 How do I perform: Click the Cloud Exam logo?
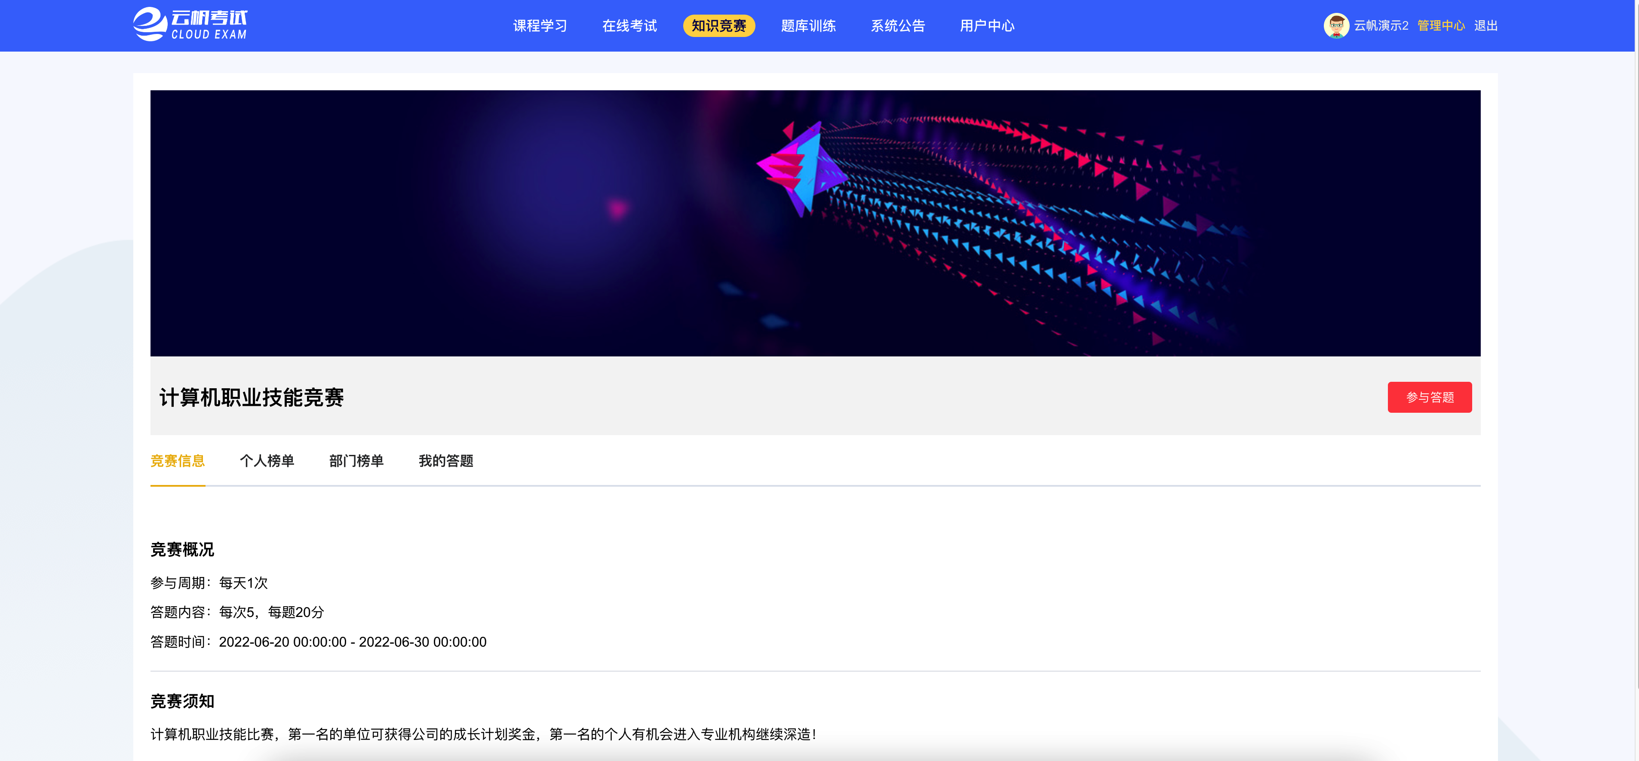[x=190, y=25]
